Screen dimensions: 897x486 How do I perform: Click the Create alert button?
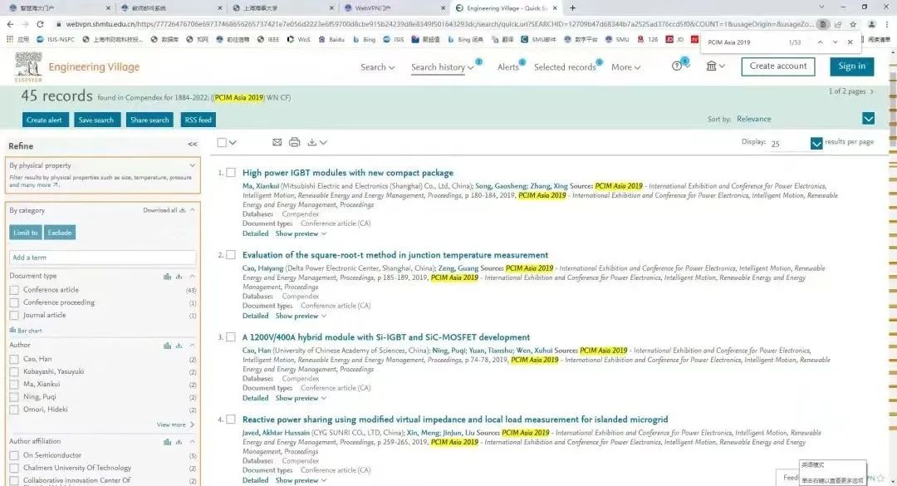(x=45, y=120)
